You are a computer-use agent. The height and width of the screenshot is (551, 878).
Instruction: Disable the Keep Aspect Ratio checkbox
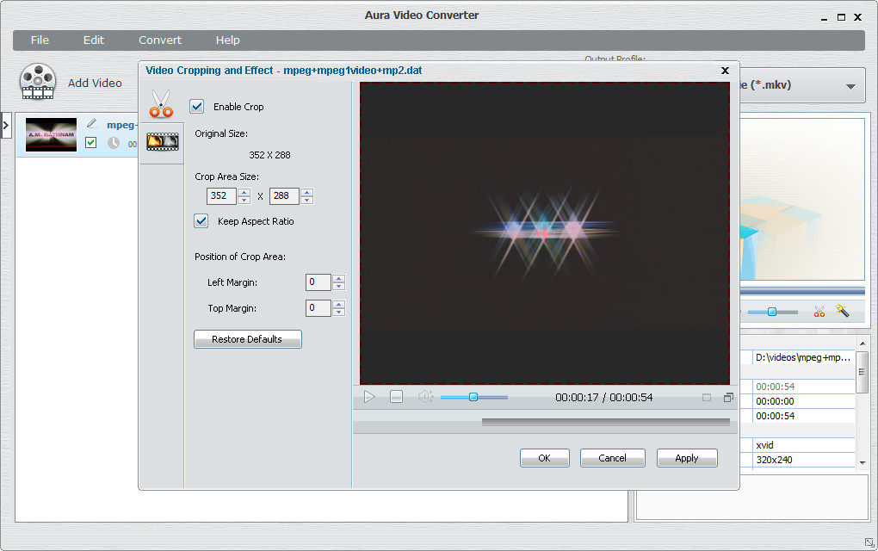(x=201, y=221)
